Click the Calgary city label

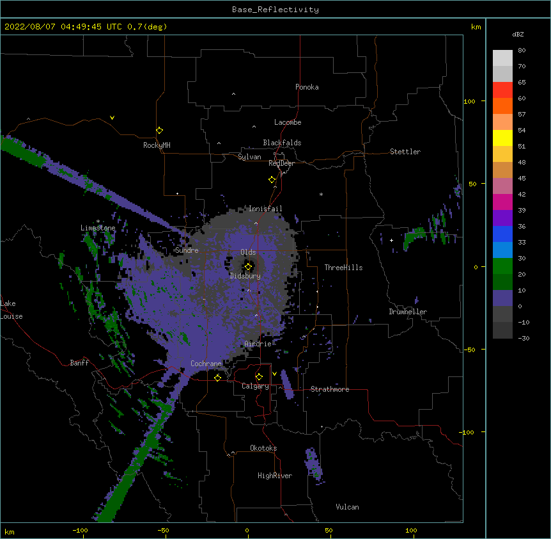[x=255, y=386]
